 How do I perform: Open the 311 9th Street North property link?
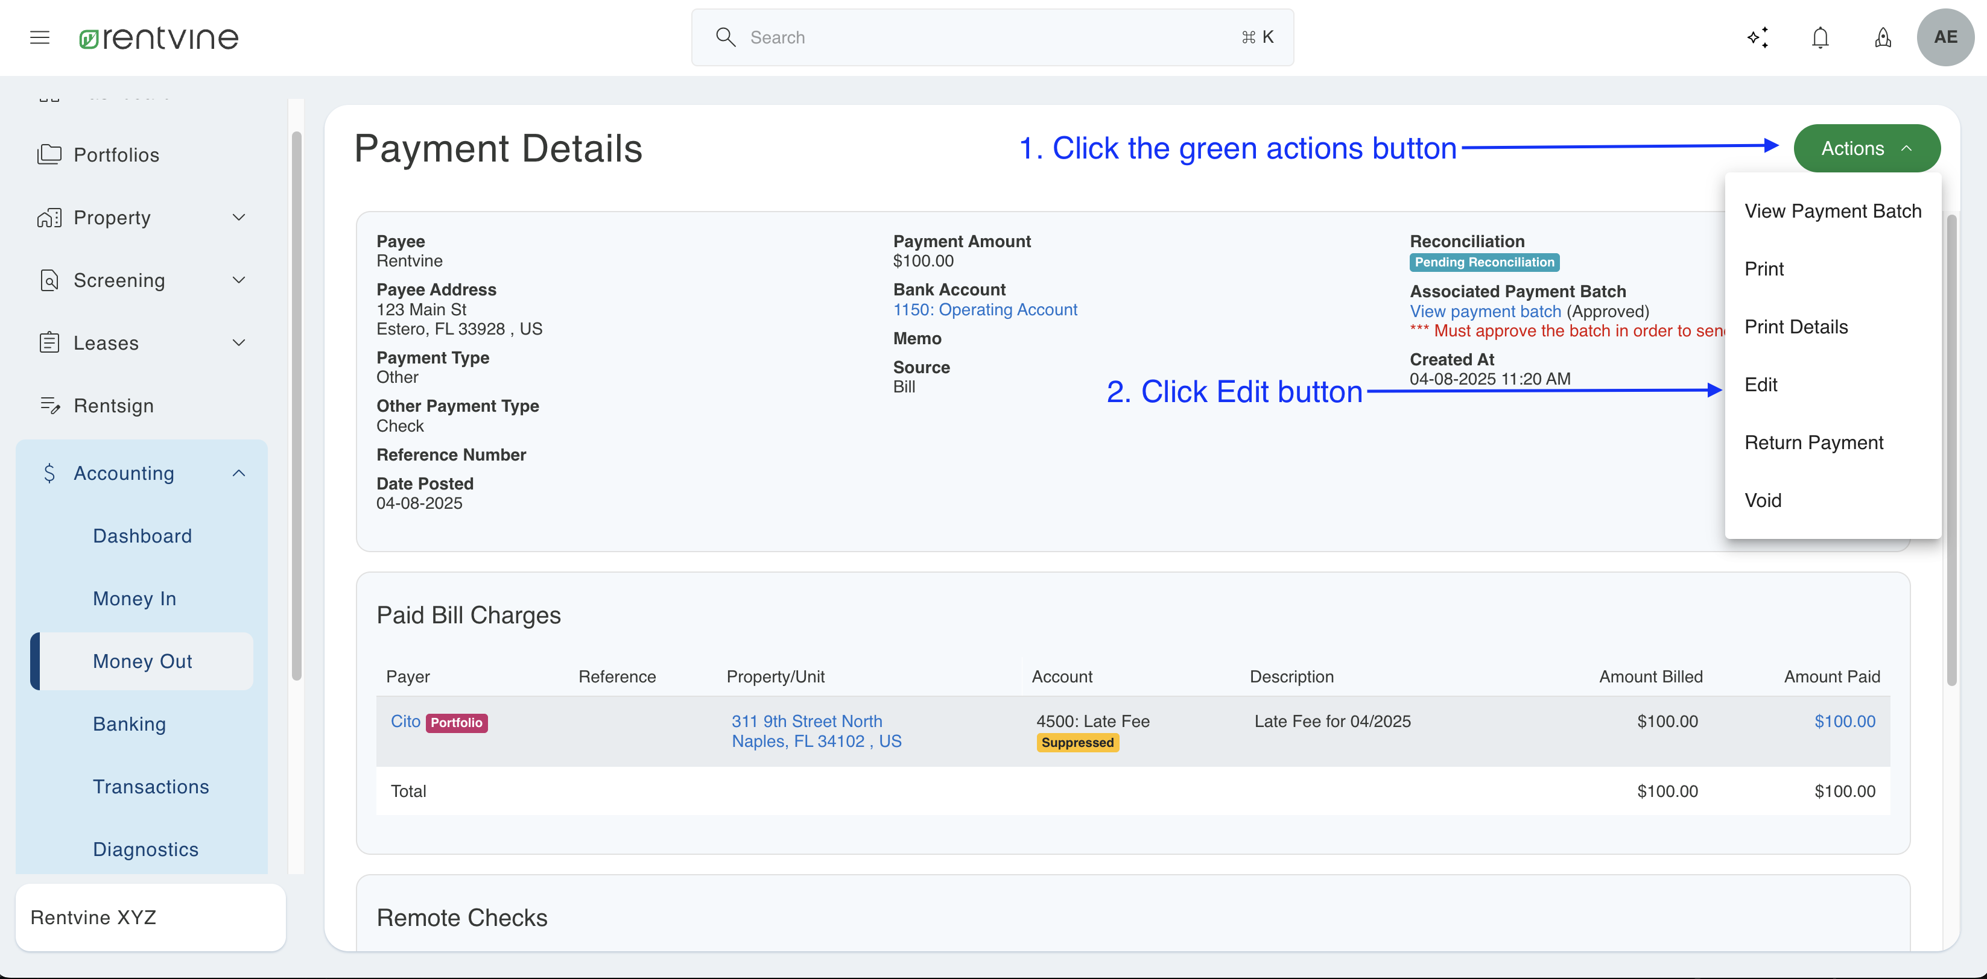pos(816,731)
